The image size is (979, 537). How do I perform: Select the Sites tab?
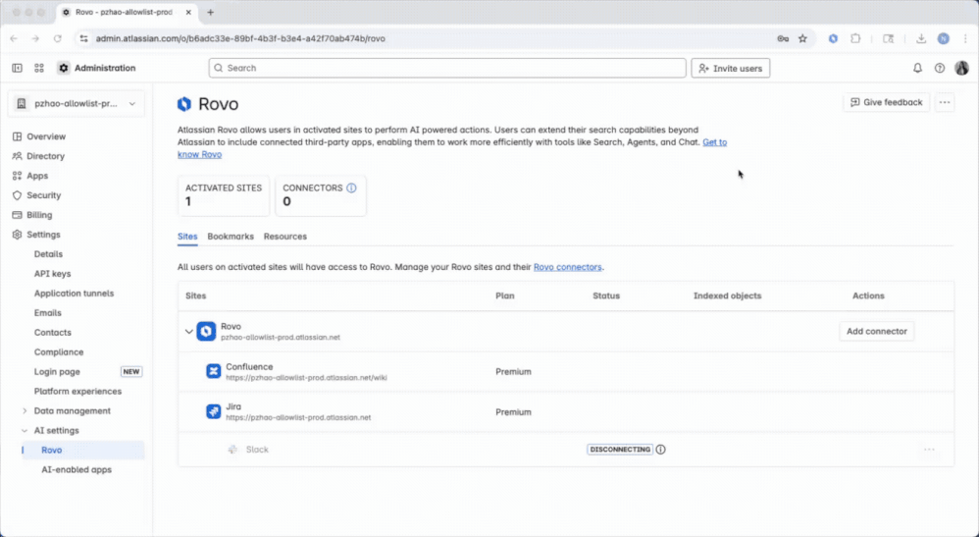pyautogui.click(x=187, y=237)
